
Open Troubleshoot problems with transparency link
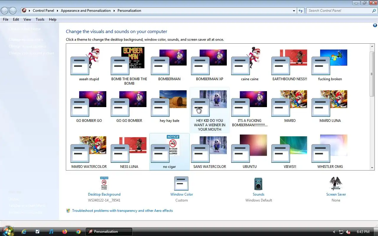pos(122,211)
